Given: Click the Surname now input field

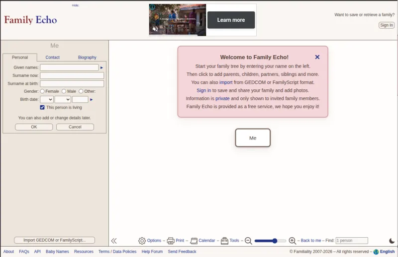Looking at the screenshot, I should pos(72,75).
